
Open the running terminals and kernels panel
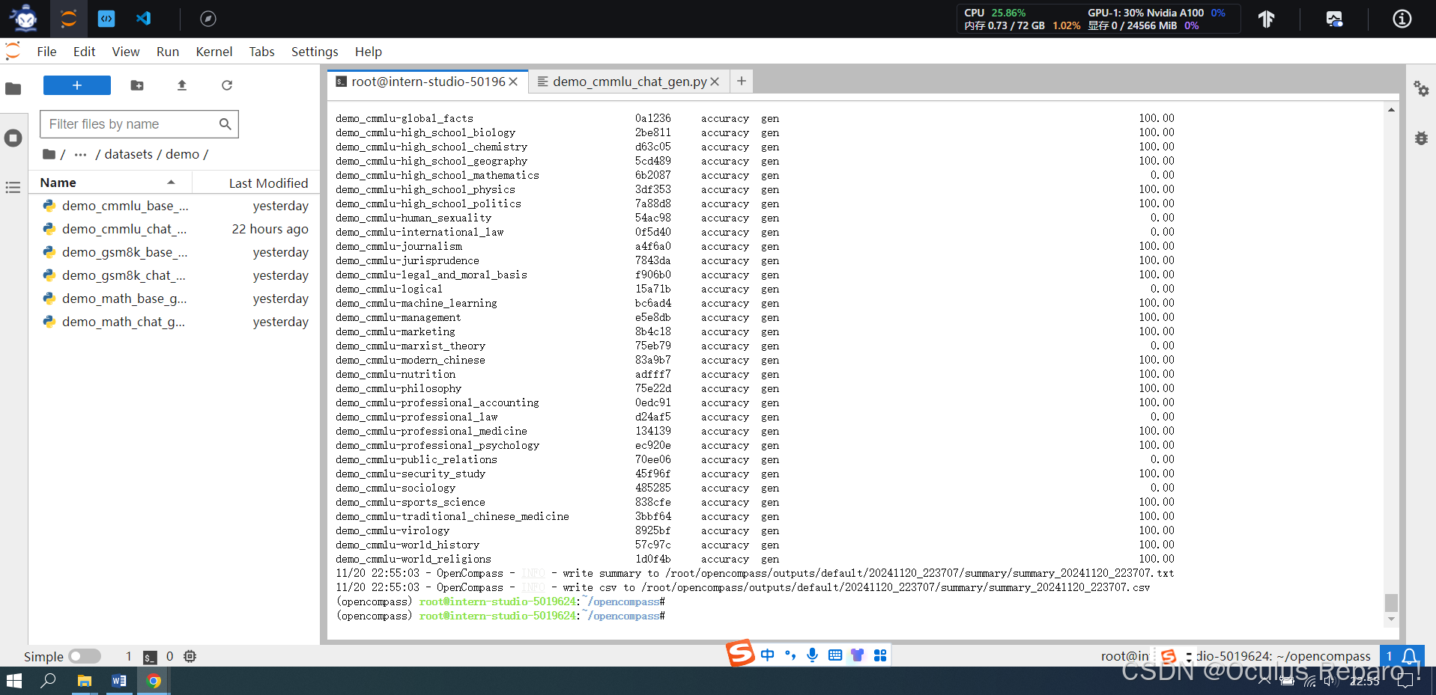12,138
